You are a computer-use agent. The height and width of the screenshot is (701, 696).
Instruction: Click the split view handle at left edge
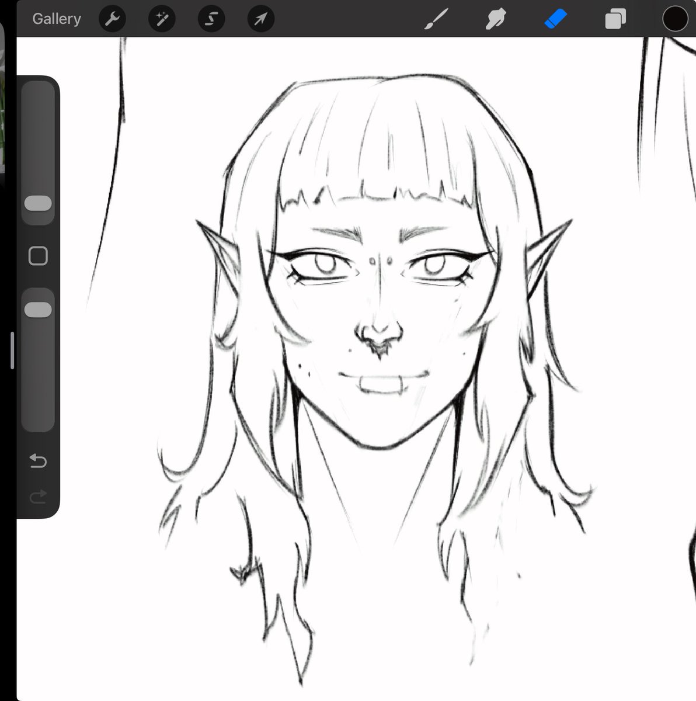(12, 350)
